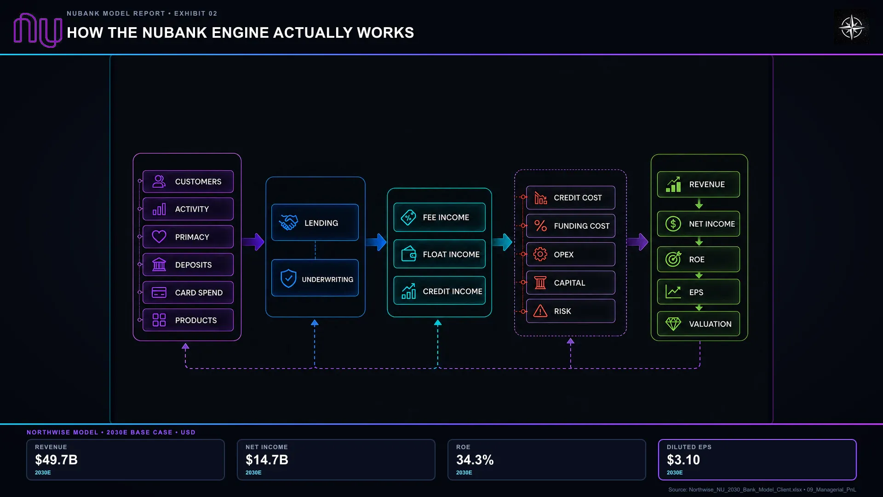Click the purple arrow from costs to outputs
Image resolution: width=883 pixels, height=497 pixels.
point(637,242)
